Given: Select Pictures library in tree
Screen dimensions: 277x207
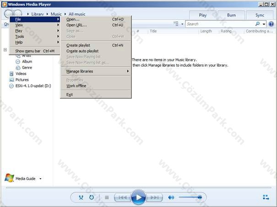Looking at the screenshot, I should tap(22, 80).
